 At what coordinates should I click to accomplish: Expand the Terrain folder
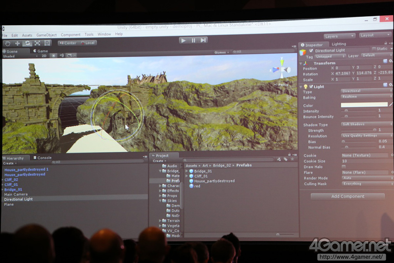[x=160, y=221]
